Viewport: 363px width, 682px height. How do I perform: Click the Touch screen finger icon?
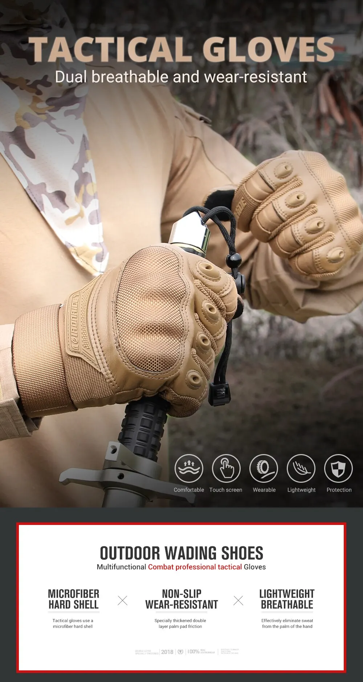[x=226, y=468]
